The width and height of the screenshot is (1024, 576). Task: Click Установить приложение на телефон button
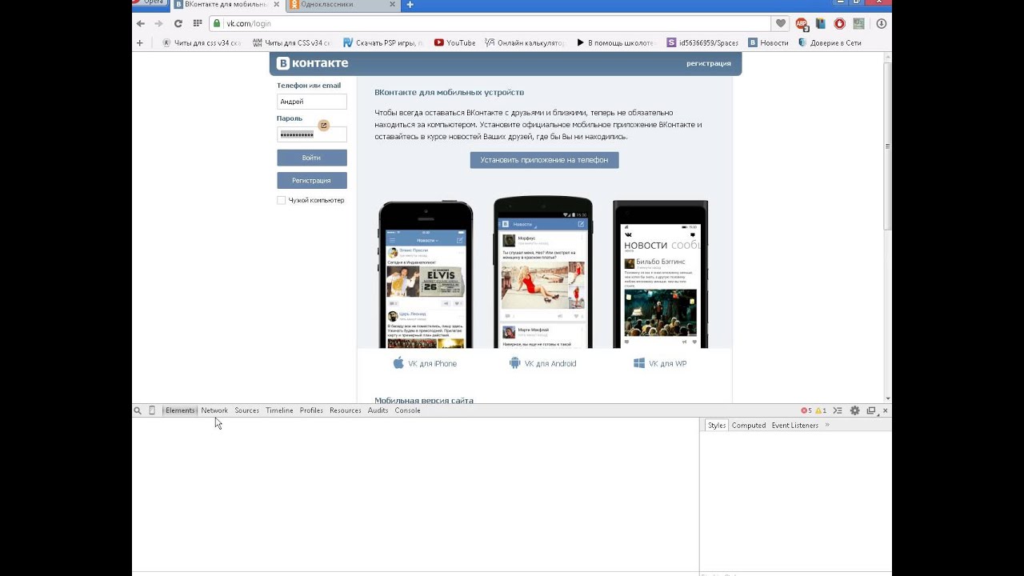(x=544, y=160)
